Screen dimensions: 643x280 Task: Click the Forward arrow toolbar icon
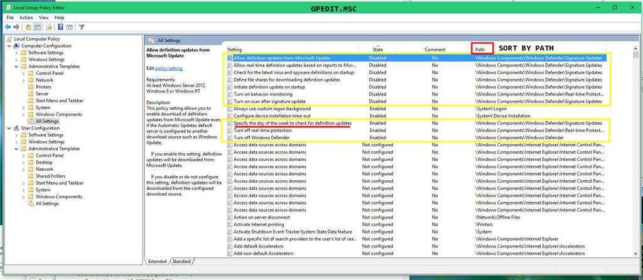(x=16, y=27)
